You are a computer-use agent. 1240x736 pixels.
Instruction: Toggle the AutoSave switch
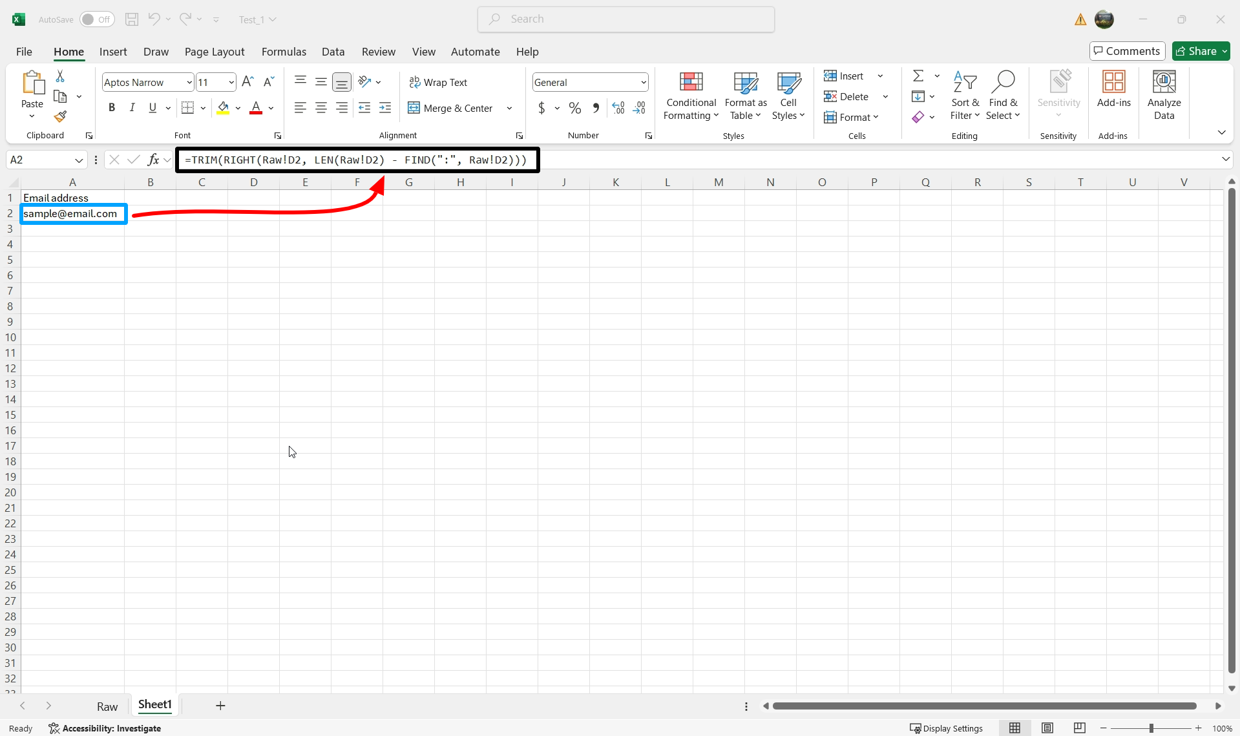click(x=97, y=19)
